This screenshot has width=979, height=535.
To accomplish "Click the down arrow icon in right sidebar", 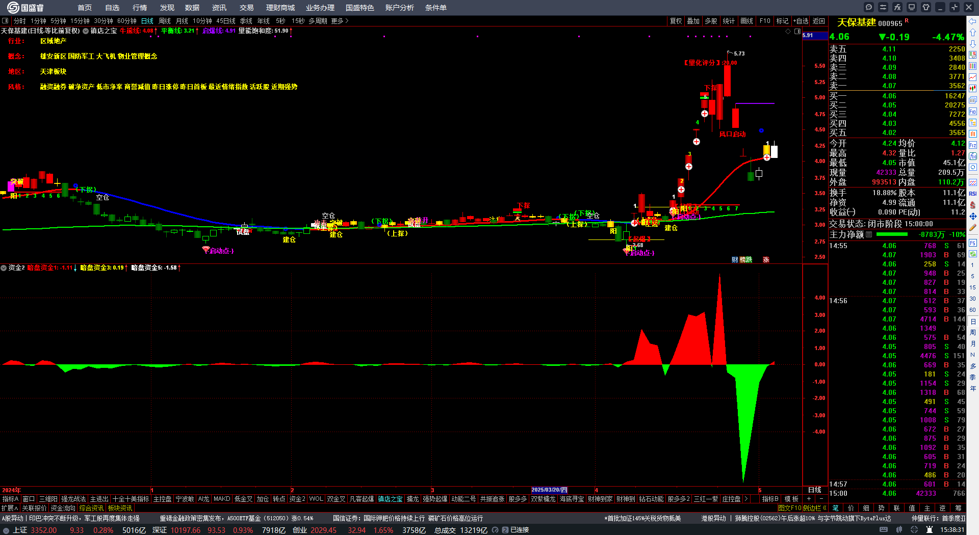I will 973,44.
